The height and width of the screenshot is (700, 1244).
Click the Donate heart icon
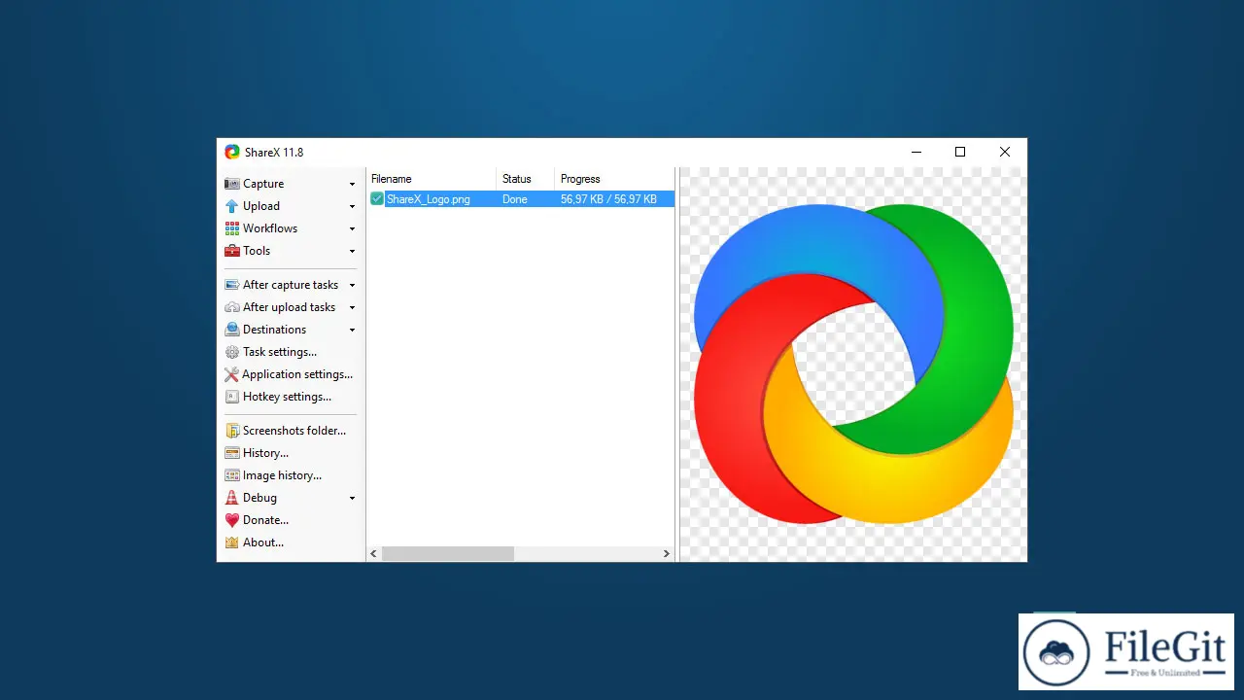(231, 520)
